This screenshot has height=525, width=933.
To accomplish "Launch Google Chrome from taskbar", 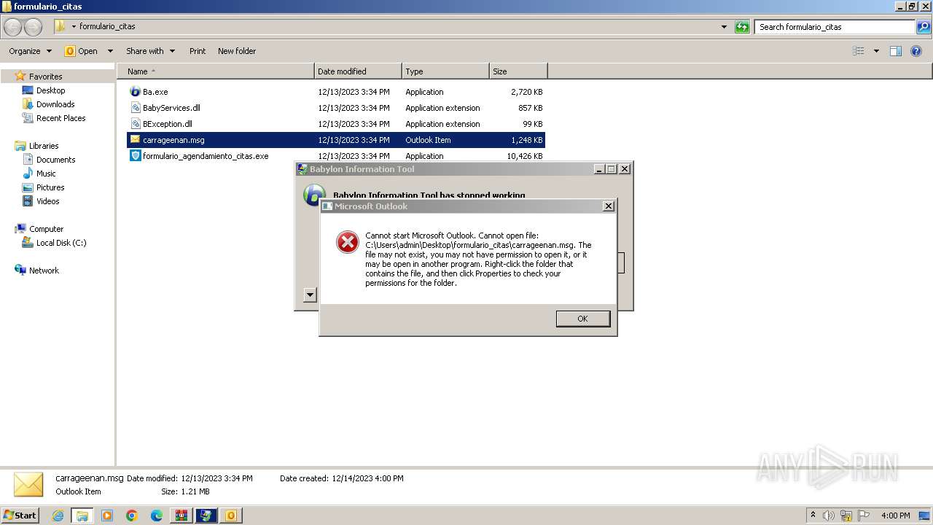I will coord(132,516).
